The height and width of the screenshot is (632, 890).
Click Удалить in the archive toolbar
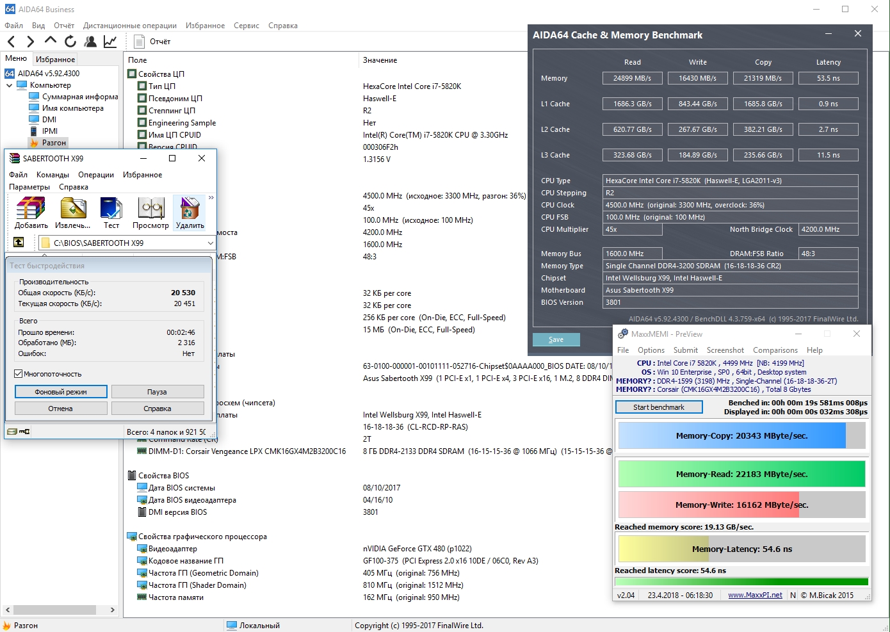pyautogui.click(x=190, y=213)
